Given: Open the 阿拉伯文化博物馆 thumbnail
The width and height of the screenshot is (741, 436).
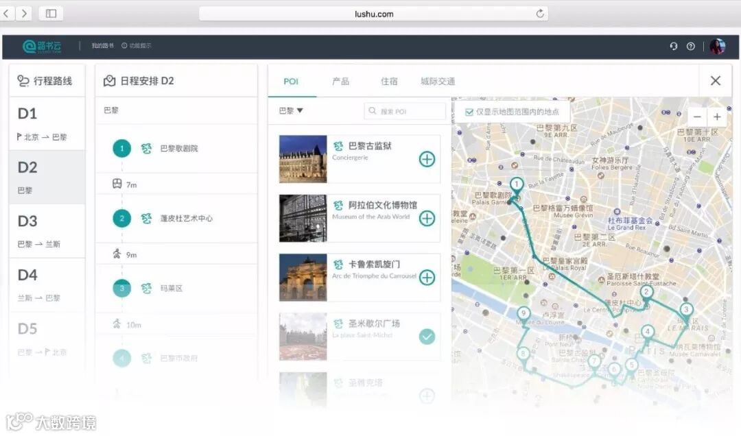Looking at the screenshot, I should click(303, 218).
